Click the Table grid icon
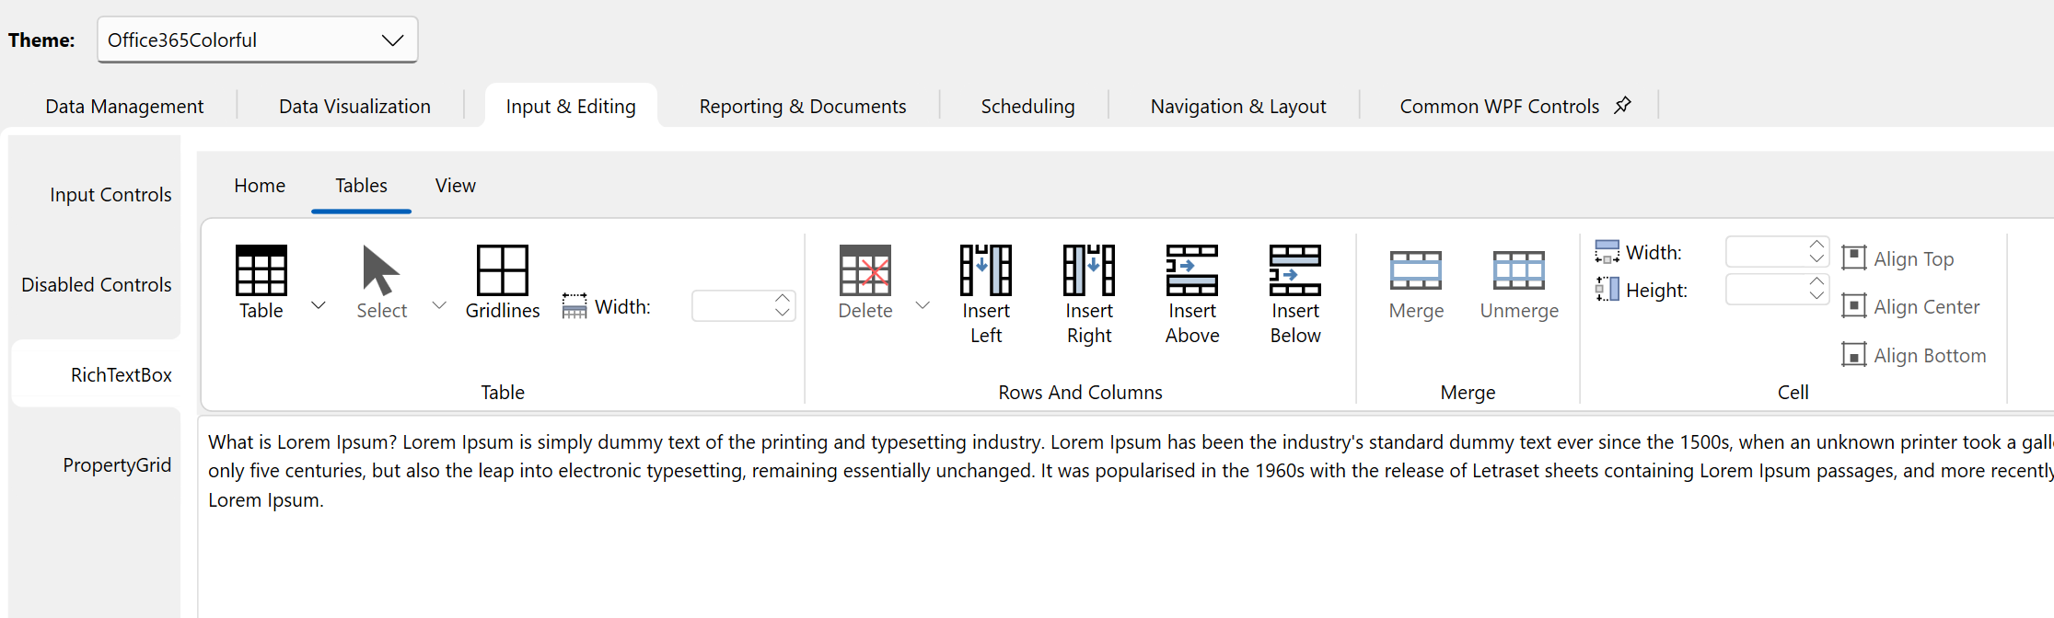 [x=261, y=270]
